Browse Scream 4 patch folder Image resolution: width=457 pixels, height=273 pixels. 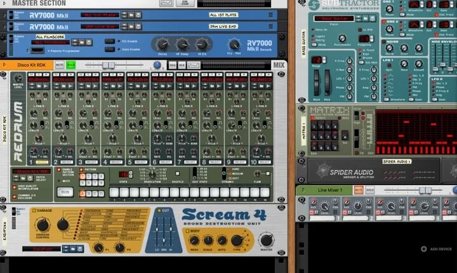[73, 249]
